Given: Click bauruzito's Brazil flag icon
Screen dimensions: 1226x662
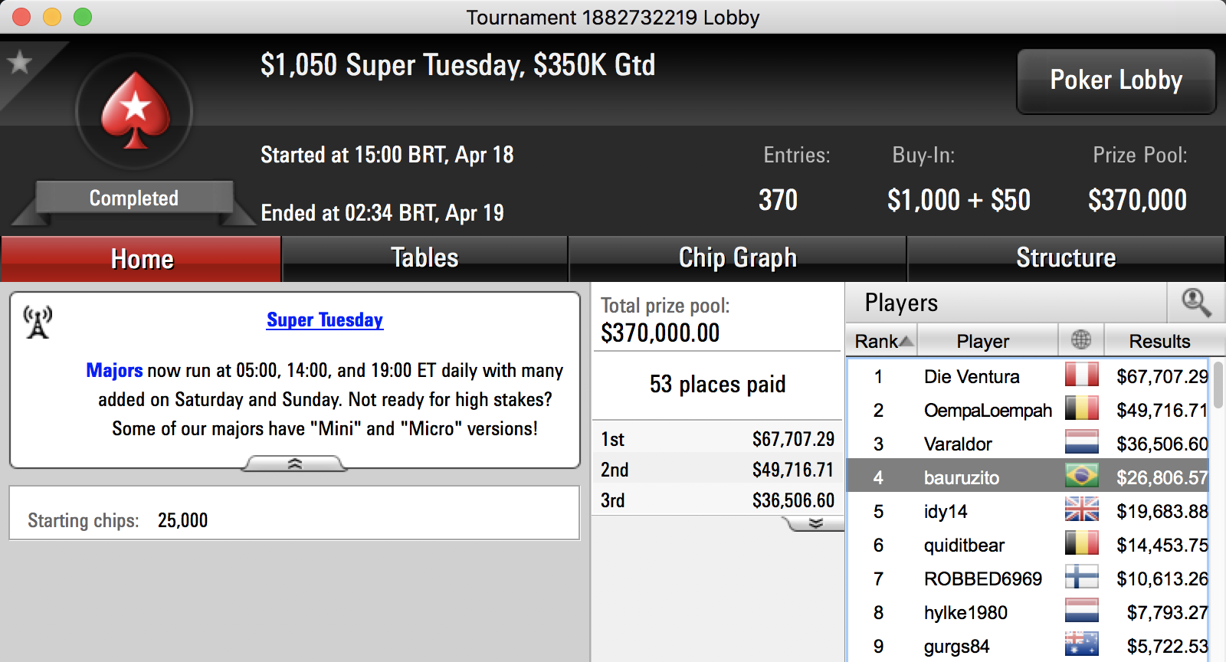Looking at the screenshot, I should pos(1082,477).
